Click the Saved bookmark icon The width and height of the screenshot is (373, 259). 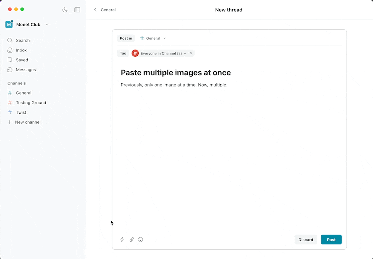(10, 60)
